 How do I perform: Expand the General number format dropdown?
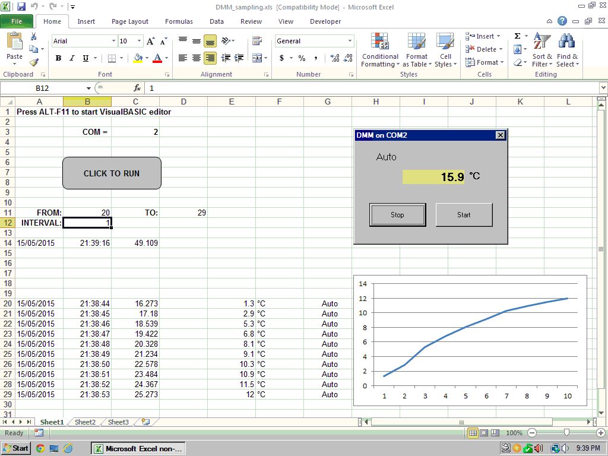click(x=350, y=41)
